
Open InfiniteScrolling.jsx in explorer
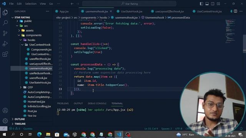pos(39,106)
